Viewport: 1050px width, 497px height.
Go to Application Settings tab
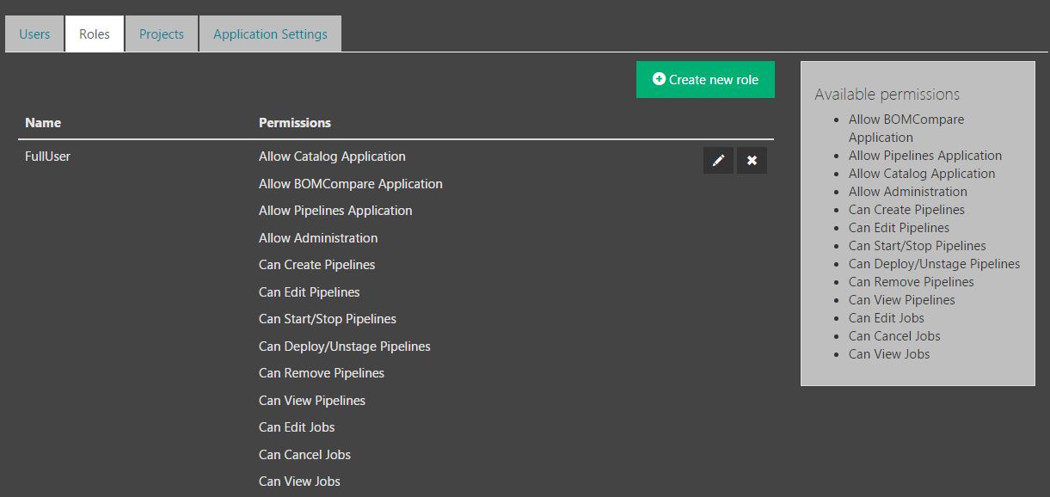click(x=270, y=34)
